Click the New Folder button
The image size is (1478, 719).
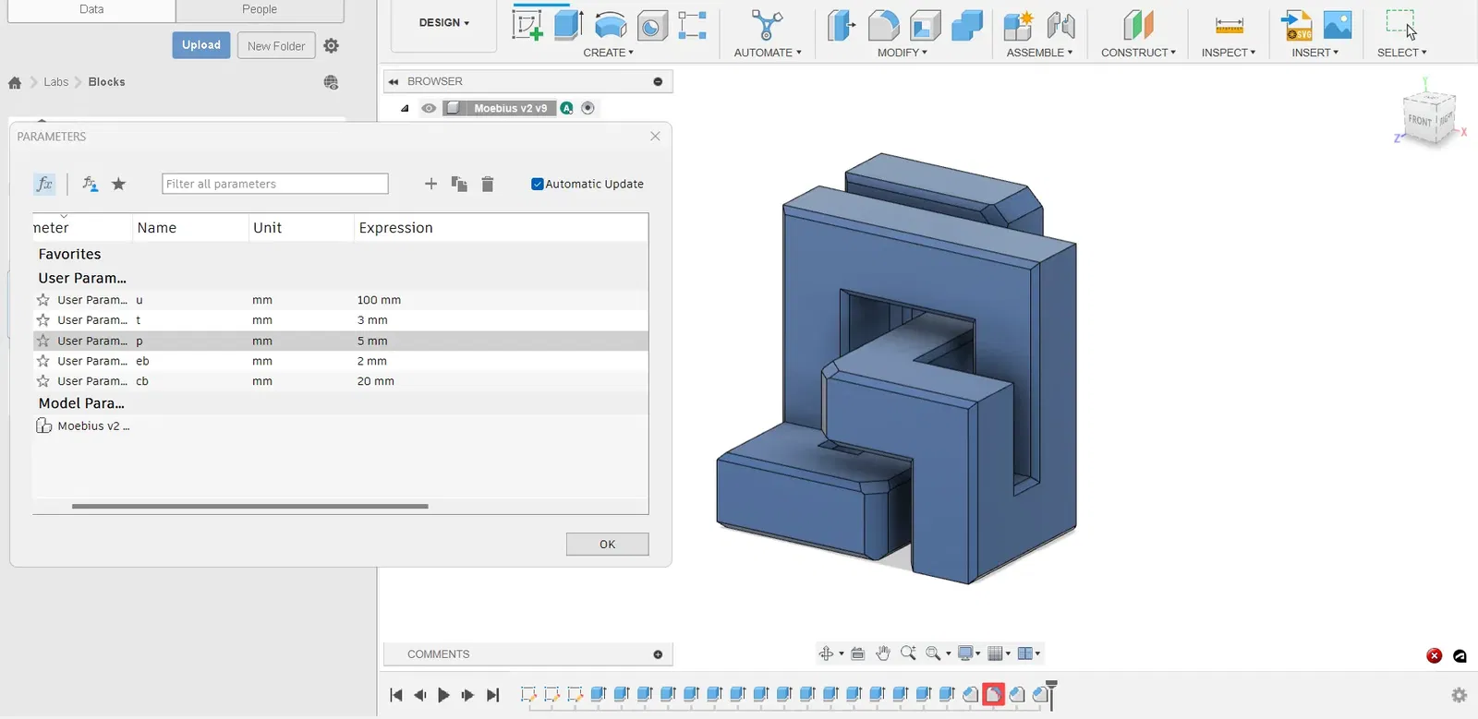pyautogui.click(x=276, y=45)
